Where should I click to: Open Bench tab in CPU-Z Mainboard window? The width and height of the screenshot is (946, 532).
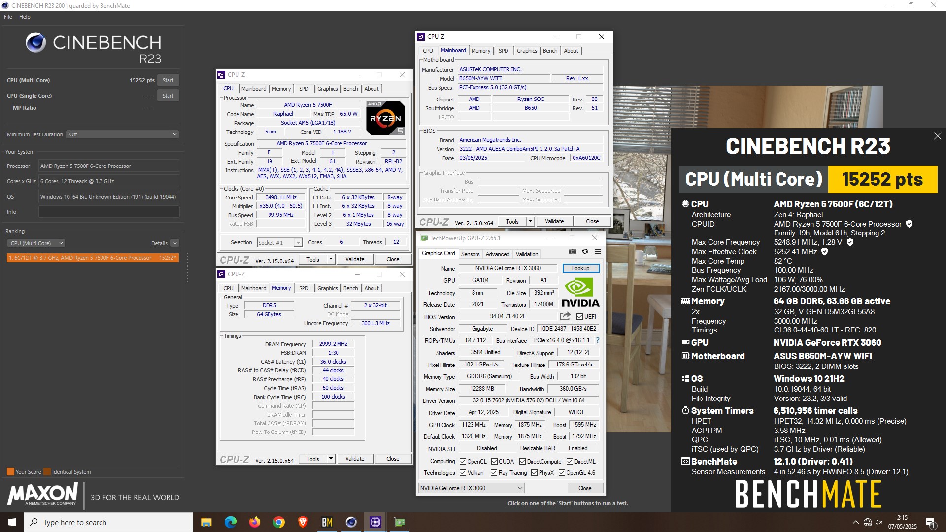[x=550, y=51]
